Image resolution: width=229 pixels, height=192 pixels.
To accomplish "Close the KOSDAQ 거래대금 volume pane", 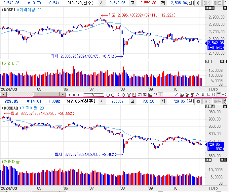I will click(x=225, y=160).
